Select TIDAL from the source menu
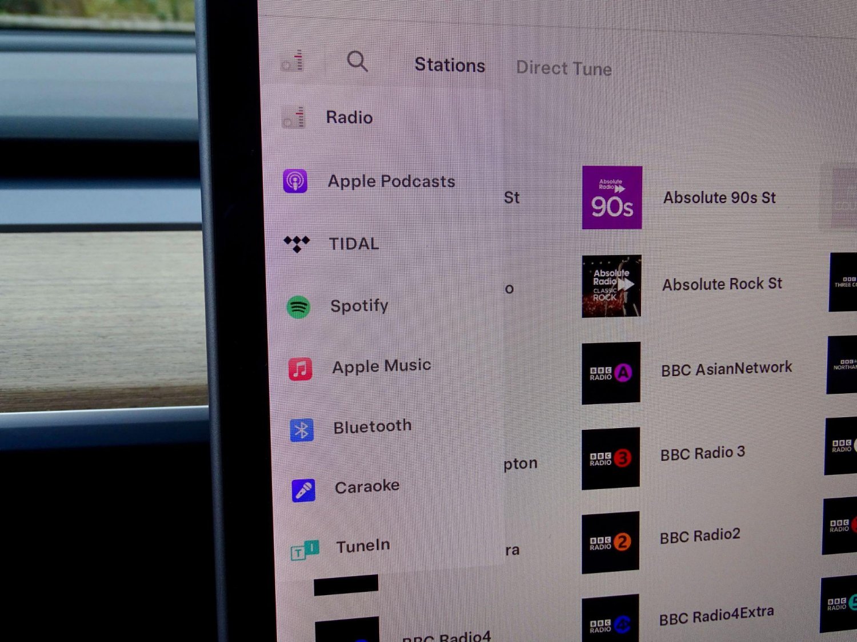857x642 pixels. click(354, 244)
